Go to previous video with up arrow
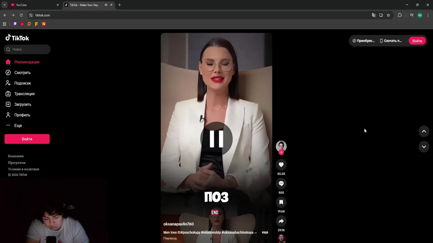Image resolution: width=433 pixels, height=243 pixels. click(424, 131)
